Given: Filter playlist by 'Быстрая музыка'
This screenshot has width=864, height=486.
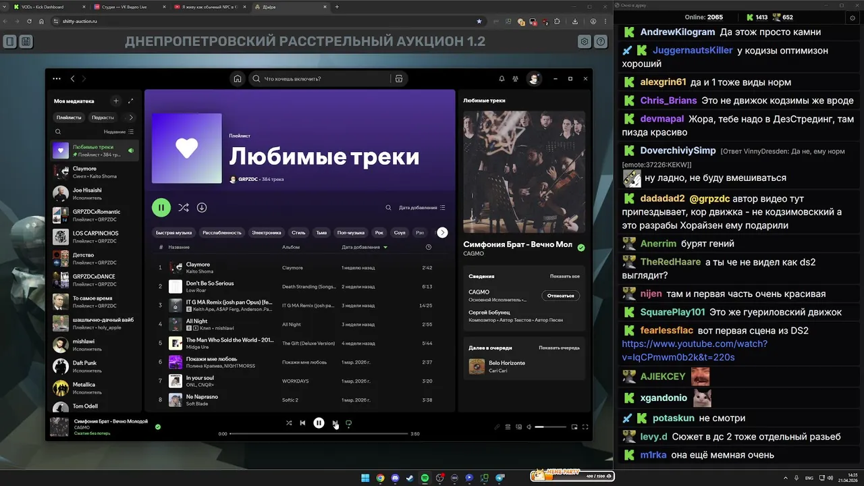Looking at the screenshot, I should [173, 233].
